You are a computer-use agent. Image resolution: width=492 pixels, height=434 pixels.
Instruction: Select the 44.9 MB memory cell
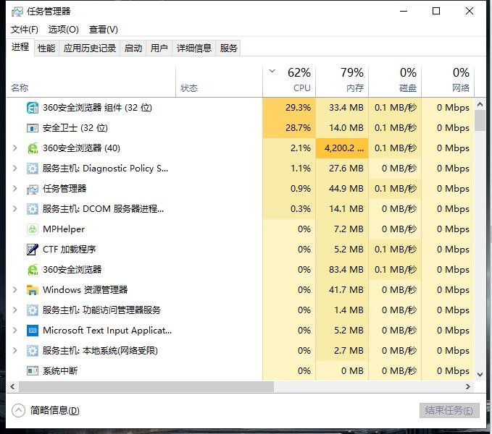coord(342,189)
